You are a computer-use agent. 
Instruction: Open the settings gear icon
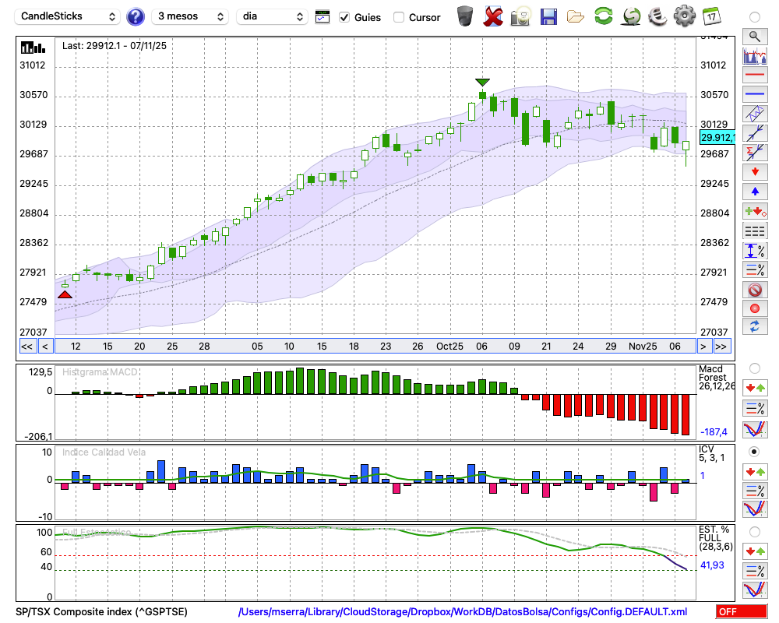684,16
